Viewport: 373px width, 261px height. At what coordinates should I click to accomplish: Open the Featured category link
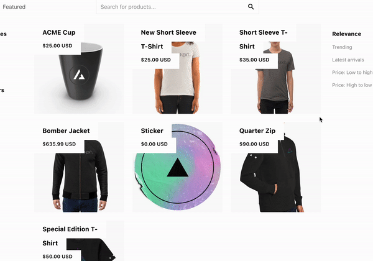pyautogui.click(x=14, y=7)
